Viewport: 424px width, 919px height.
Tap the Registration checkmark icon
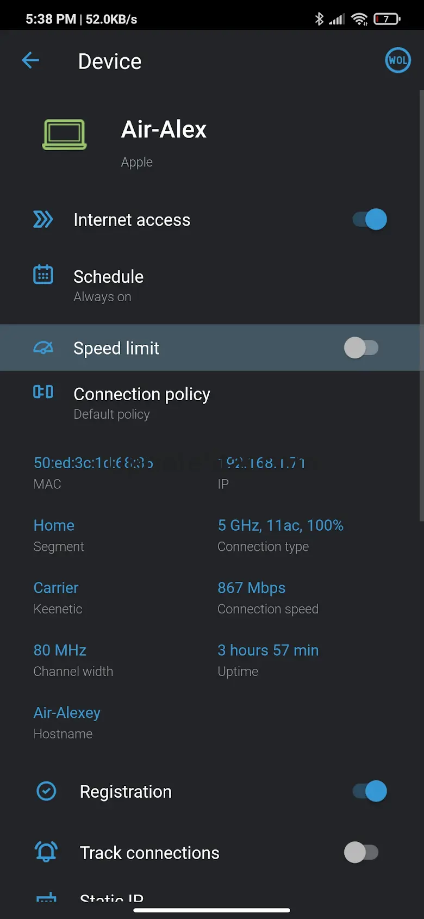click(46, 791)
